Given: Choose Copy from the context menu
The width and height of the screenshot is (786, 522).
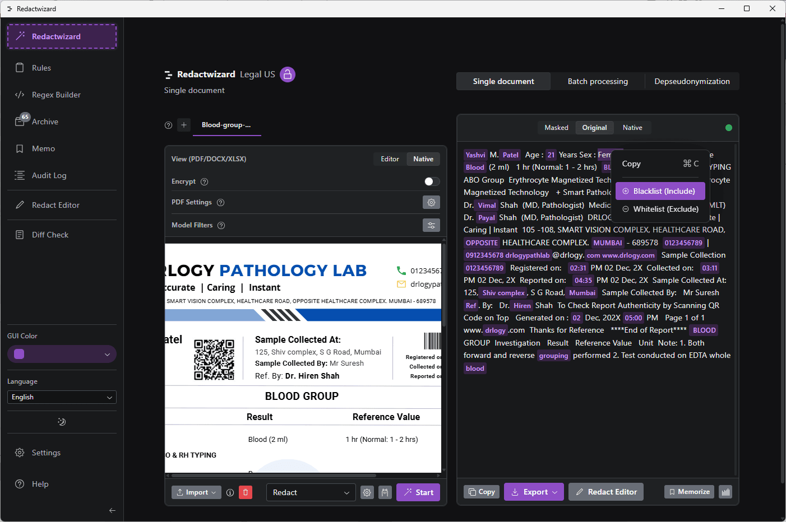Looking at the screenshot, I should pos(660,164).
